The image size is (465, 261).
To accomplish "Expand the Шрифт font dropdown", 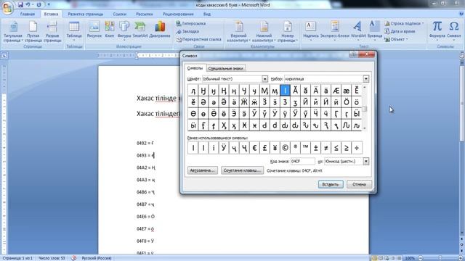I will (264, 79).
